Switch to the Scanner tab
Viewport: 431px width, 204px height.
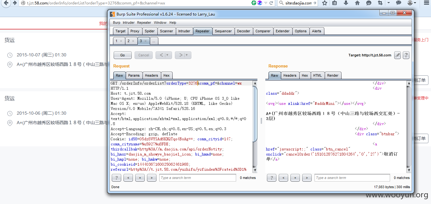pos(166,31)
